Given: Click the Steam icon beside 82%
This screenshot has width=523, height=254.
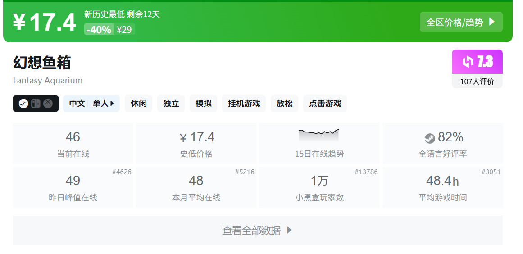Looking at the screenshot, I should tap(430, 138).
